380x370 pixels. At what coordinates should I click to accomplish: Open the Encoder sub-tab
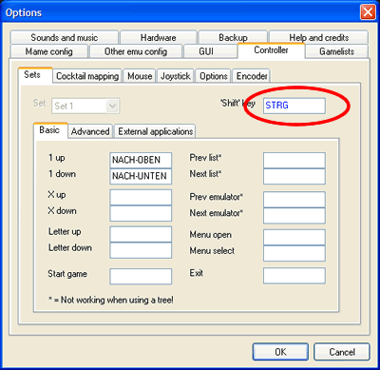pos(252,76)
